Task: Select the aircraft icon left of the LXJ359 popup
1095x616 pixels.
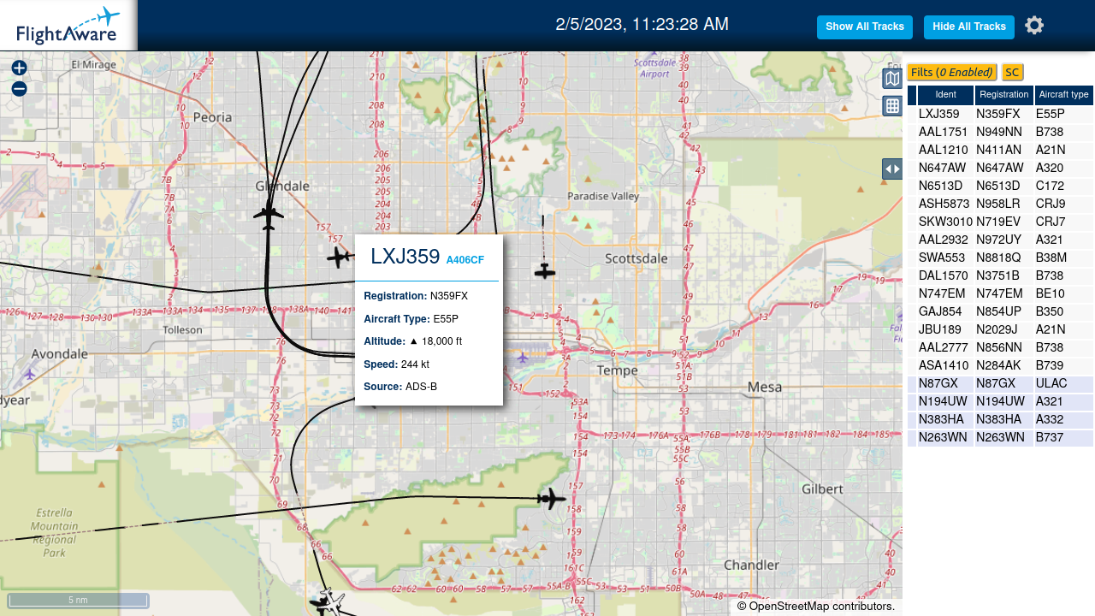Action: pyautogui.click(x=339, y=257)
